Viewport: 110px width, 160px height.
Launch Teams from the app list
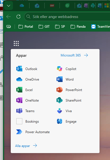[25, 111]
